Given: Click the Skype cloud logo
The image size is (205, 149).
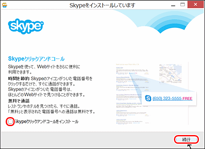Looking at the screenshot, I should point(26,26).
